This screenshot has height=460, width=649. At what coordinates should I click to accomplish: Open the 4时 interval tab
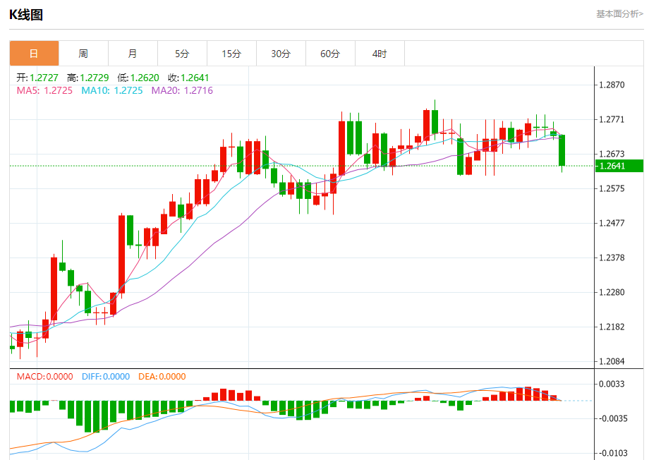click(380, 54)
